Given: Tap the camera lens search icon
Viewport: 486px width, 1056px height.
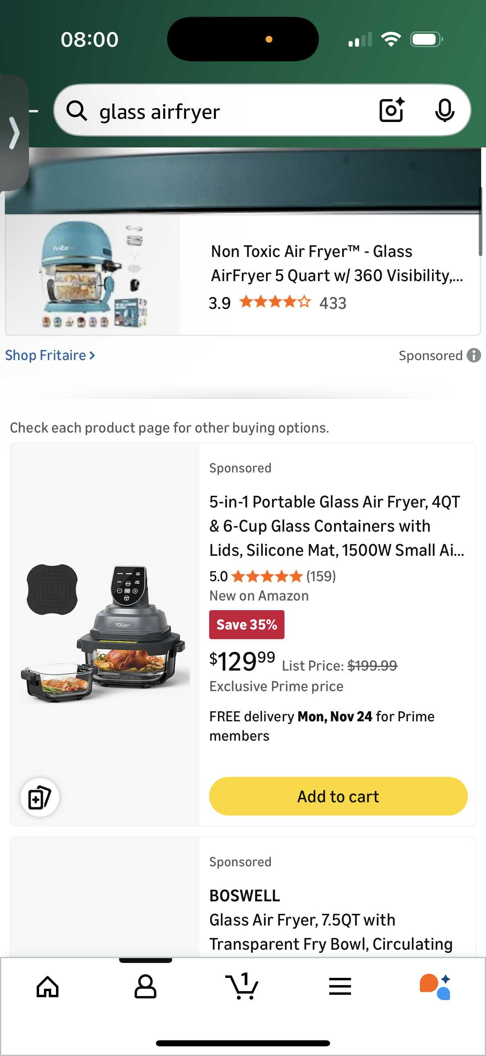Looking at the screenshot, I should pyautogui.click(x=392, y=110).
